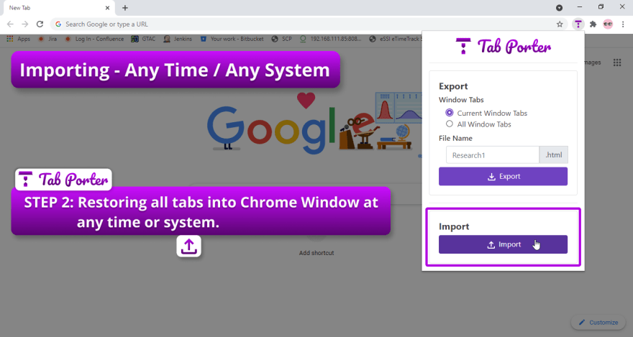The height and width of the screenshot is (337, 633).
Task: Click the Tab Porter extension icon in toolbar
Action: [x=578, y=24]
